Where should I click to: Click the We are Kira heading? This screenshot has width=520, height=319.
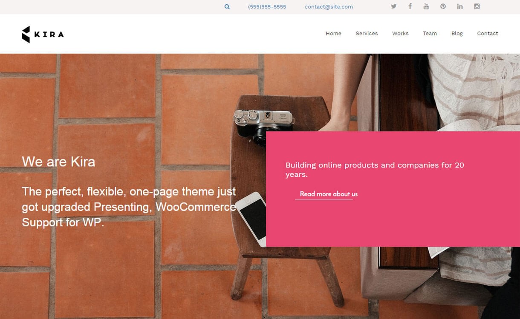click(58, 162)
